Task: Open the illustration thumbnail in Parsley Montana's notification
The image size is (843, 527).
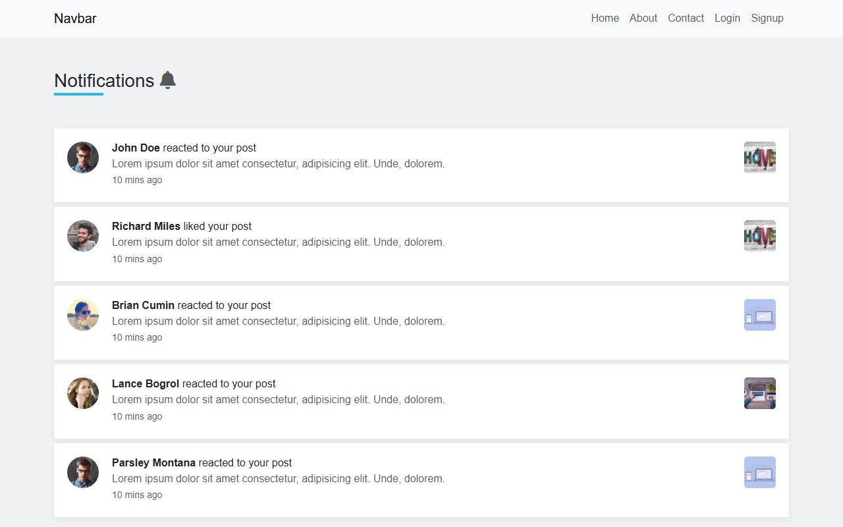Action: (759, 472)
